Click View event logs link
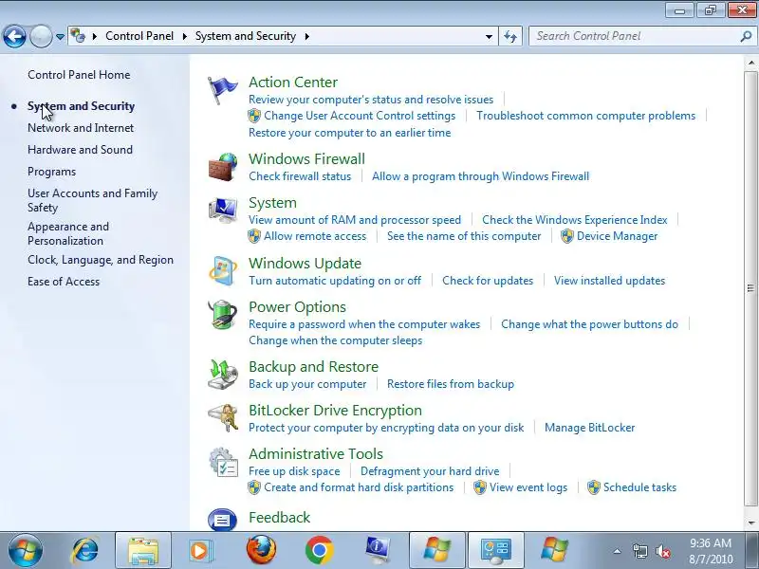 click(528, 487)
